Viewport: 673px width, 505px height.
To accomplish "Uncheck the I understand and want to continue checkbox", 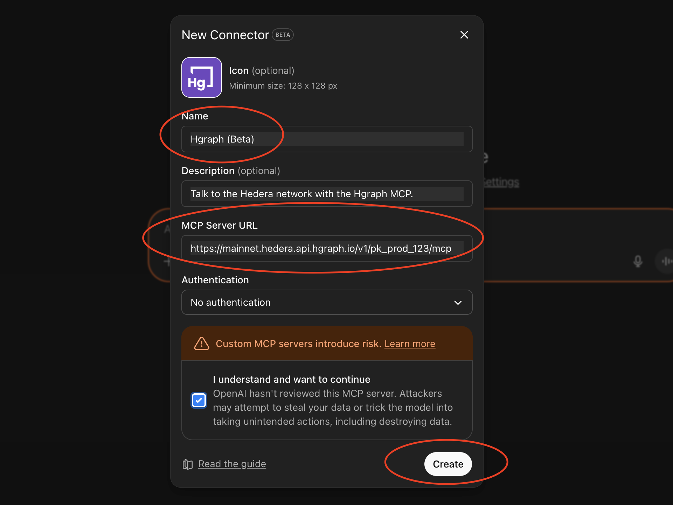I will point(199,400).
